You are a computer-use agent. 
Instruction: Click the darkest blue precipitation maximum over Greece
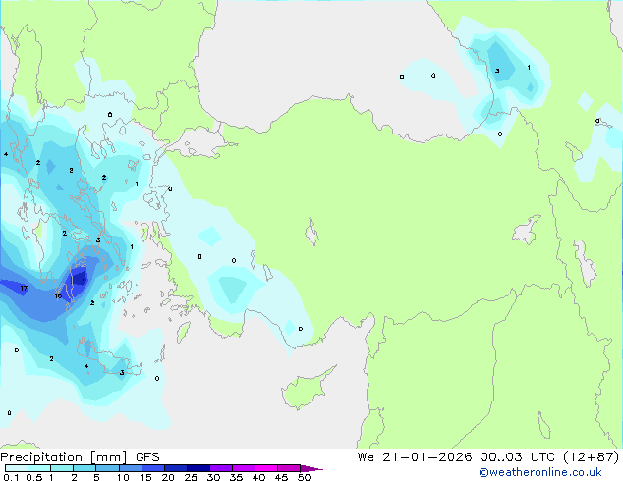click(x=80, y=278)
